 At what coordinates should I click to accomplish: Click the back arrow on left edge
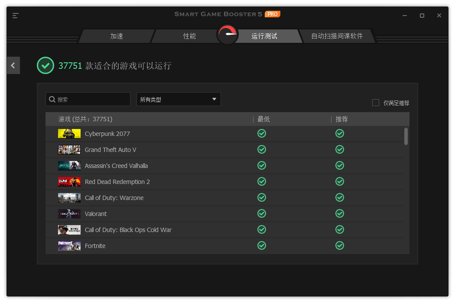[13, 65]
